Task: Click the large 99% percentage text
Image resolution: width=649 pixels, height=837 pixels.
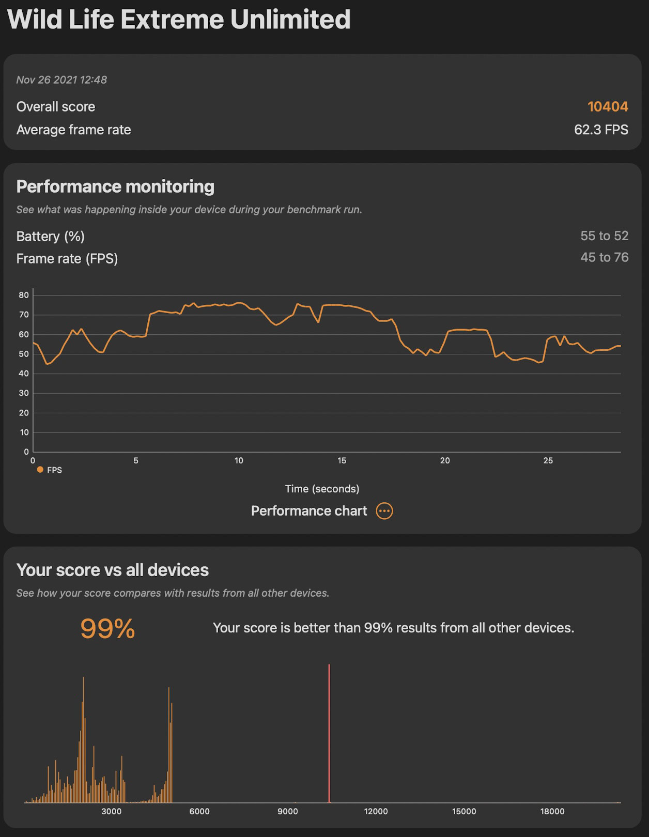Action: click(x=107, y=629)
